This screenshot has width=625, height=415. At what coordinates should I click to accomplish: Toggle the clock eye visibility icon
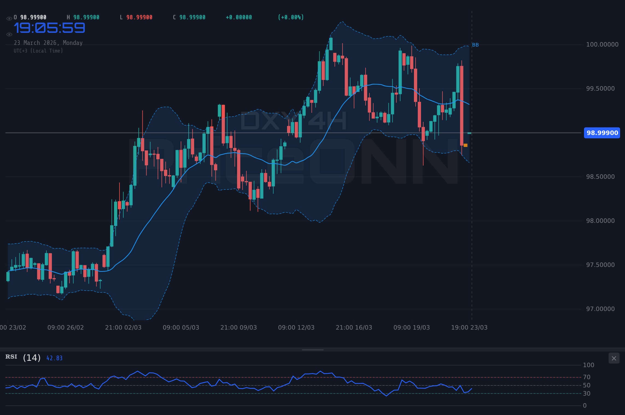[x=9, y=34]
